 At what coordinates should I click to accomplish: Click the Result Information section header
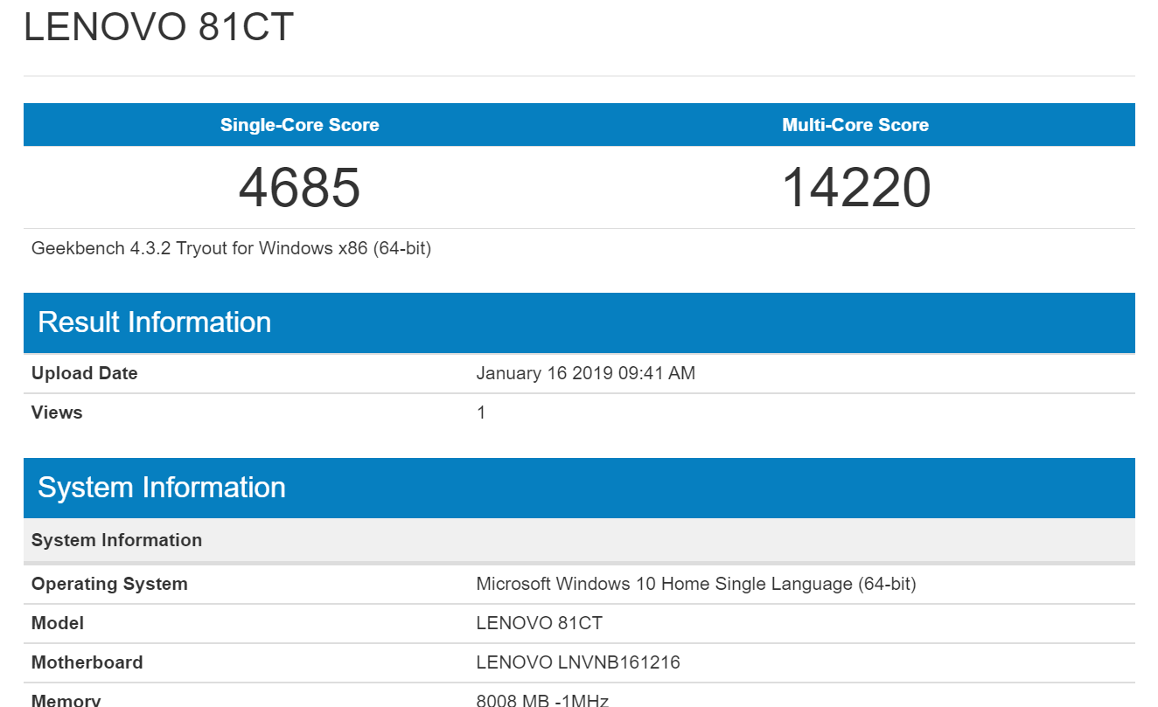coord(154,322)
